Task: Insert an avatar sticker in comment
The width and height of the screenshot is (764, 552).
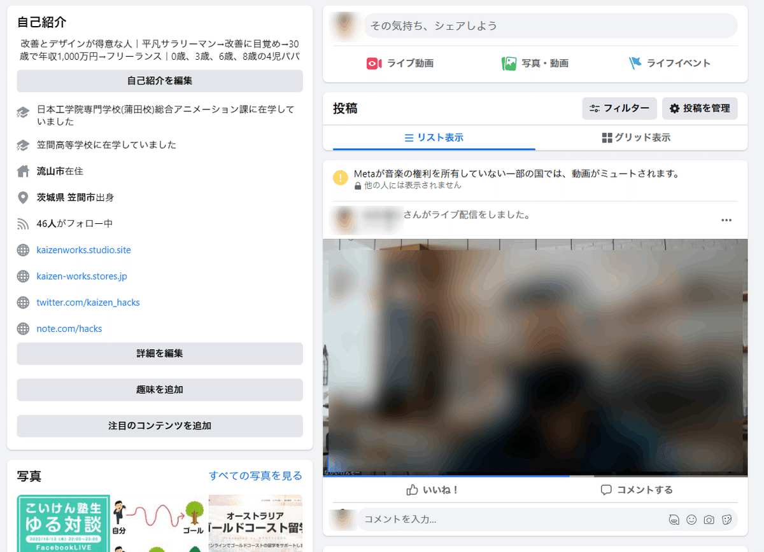Action: pyautogui.click(x=674, y=520)
